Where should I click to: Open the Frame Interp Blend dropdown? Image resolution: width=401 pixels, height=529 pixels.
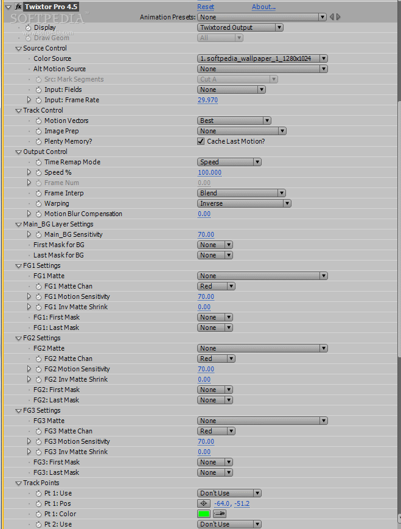tap(242, 193)
